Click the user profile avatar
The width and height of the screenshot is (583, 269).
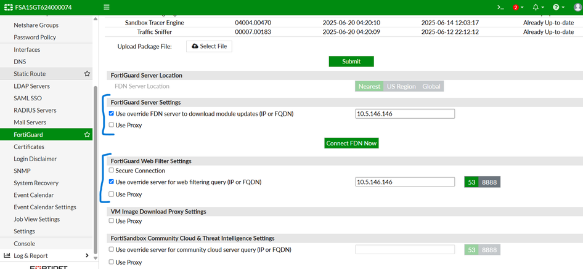(577, 7)
